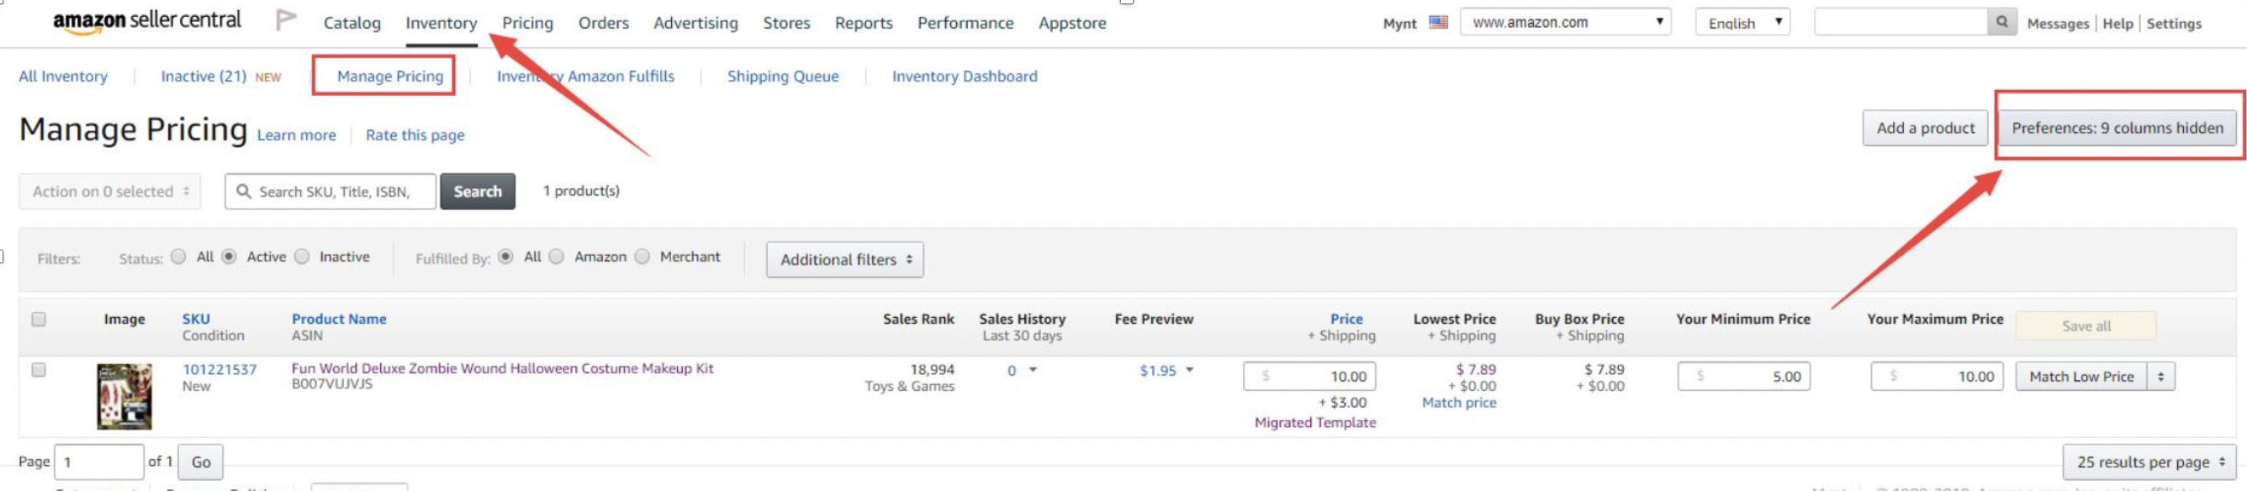Select Fulfilled By Merchant radio button
Image resolution: width=2247 pixels, height=491 pixels.
tap(642, 256)
